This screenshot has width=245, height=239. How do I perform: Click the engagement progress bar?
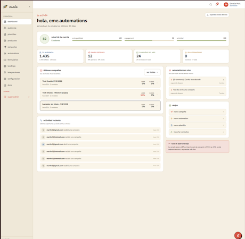pos(149,40)
